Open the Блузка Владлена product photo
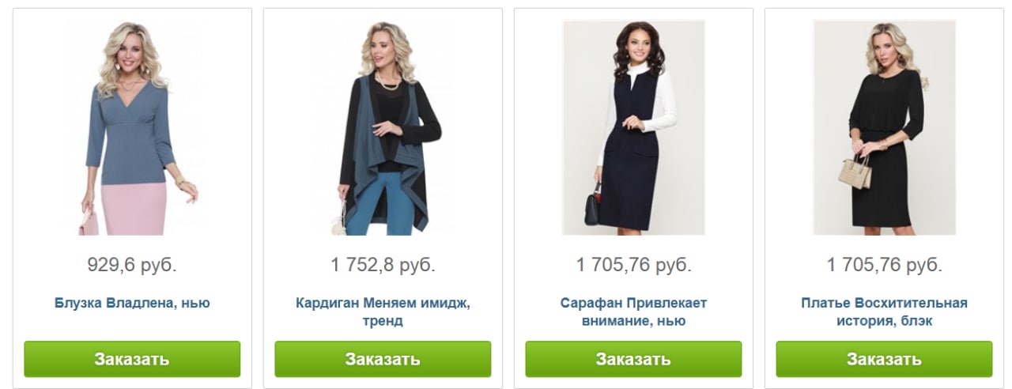The width and height of the screenshot is (1012, 389). pos(132,127)
